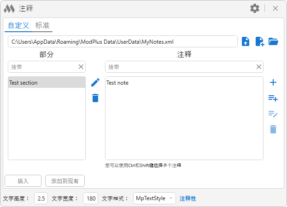Screen dimensions: 287x207
Task: Click the 添加到现有 button
Action: pos(65,181)
